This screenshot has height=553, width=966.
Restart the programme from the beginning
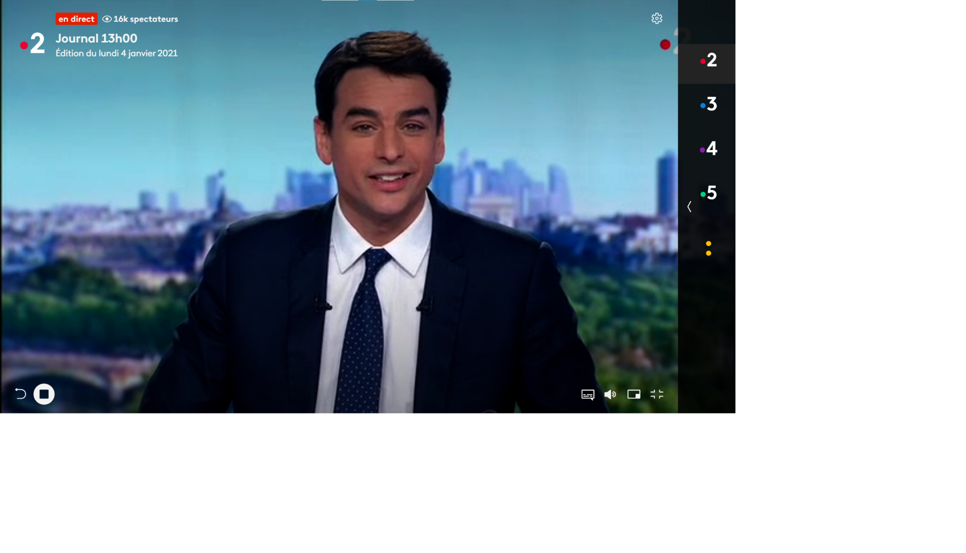pos(20,394)
